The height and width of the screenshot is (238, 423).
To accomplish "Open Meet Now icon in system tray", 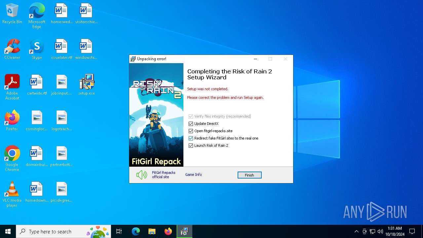I will click(x=365, y=231).
